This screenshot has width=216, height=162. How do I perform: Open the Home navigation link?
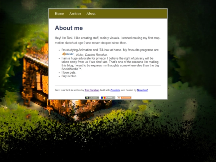pos(59,14)
